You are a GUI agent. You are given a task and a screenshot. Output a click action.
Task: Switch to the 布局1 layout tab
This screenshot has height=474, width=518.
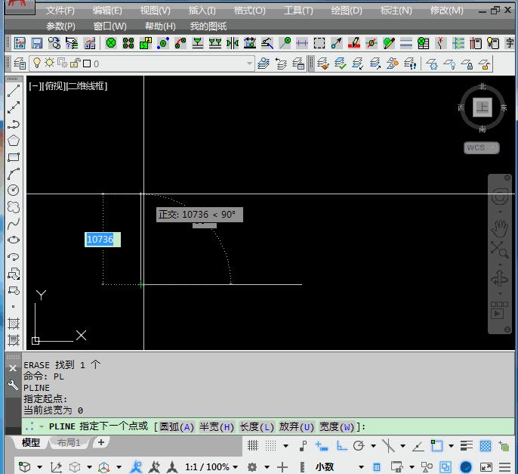tap(69, 443)
